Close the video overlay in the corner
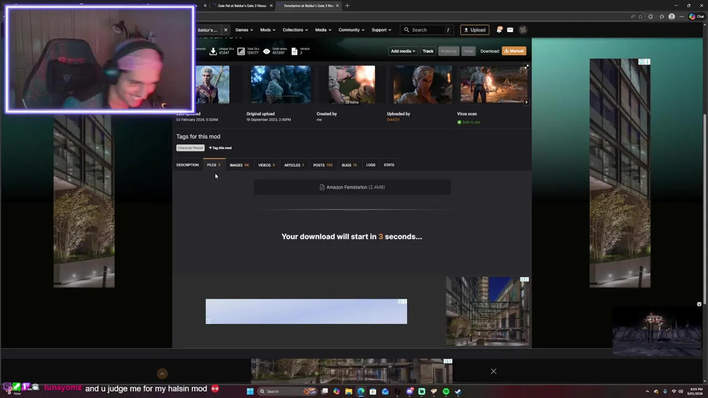The image size is (708, 398). [699, 304]
